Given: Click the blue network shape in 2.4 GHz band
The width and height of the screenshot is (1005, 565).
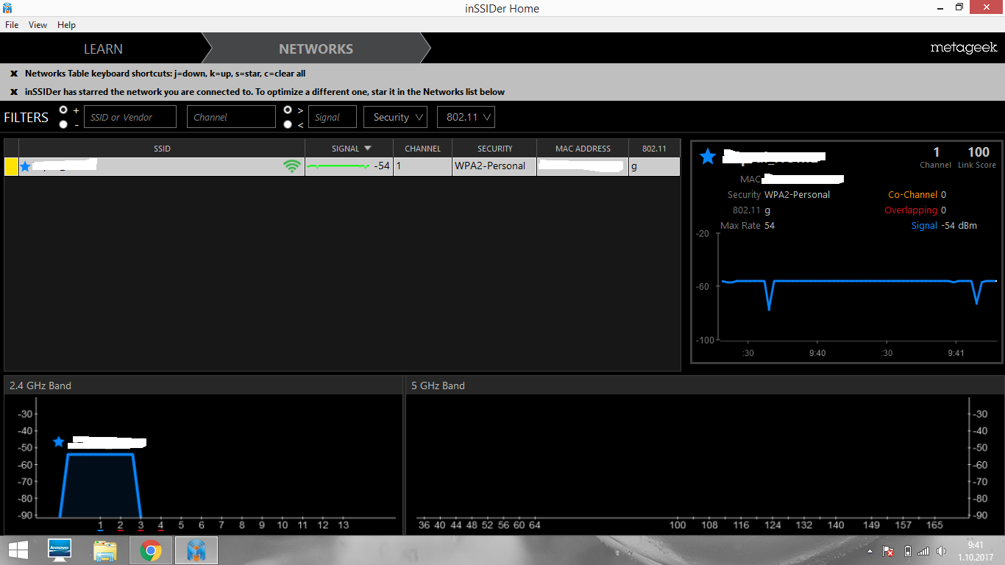Looking at the screenshot, I should [100, 486].
